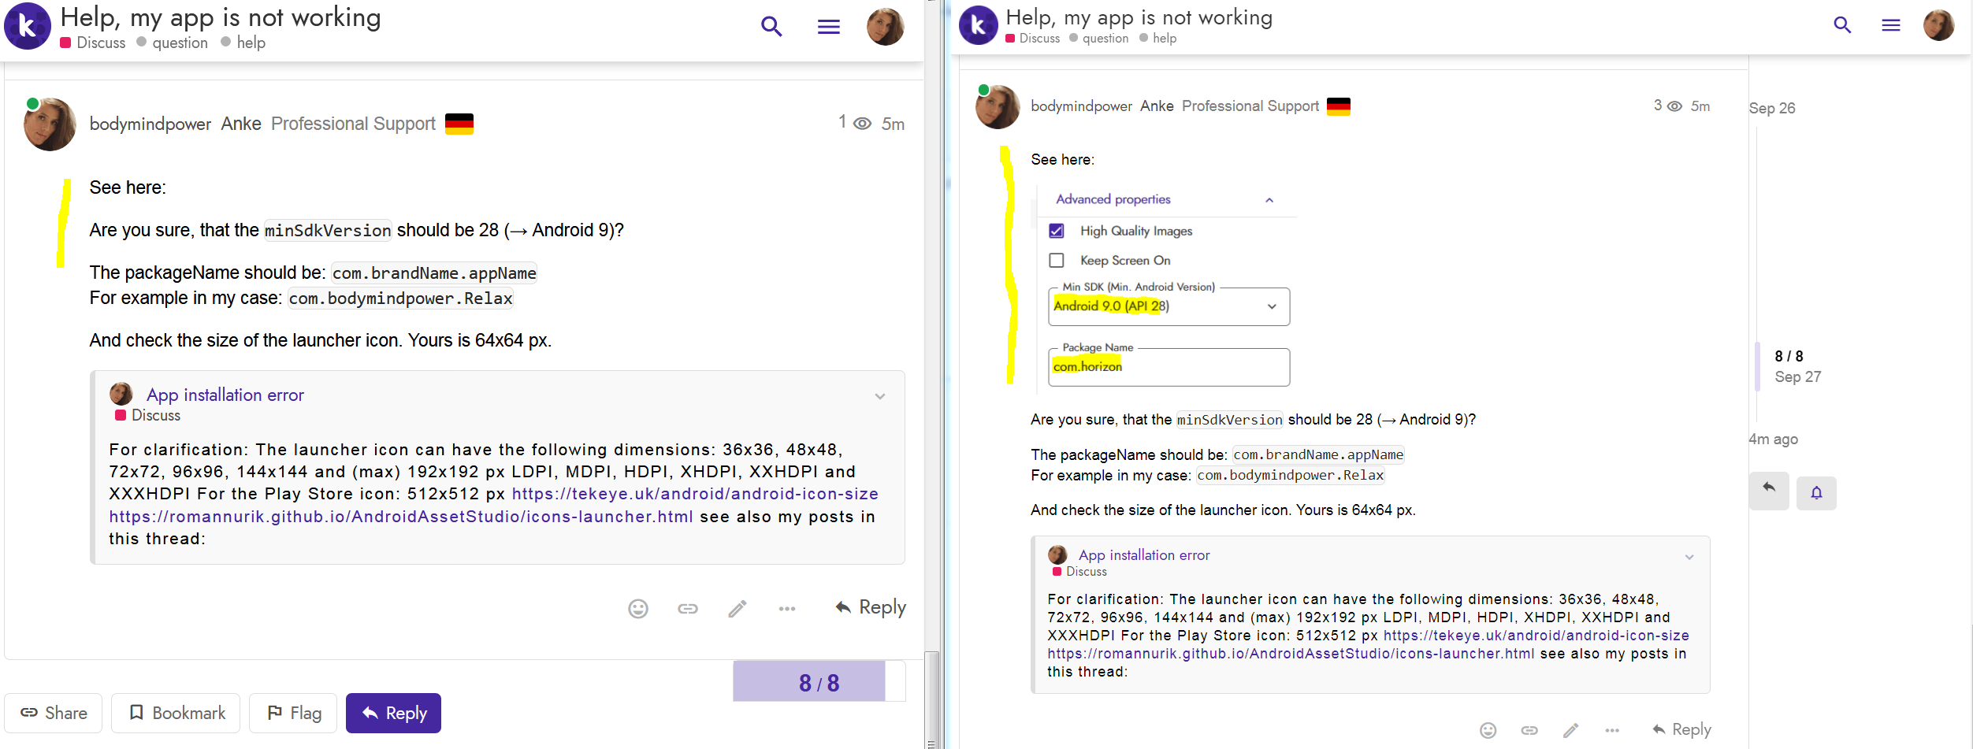Copy post link using chain icon in left post
Image resolution: width=1973 pixels, height=749 pixels.
point(687,608)
